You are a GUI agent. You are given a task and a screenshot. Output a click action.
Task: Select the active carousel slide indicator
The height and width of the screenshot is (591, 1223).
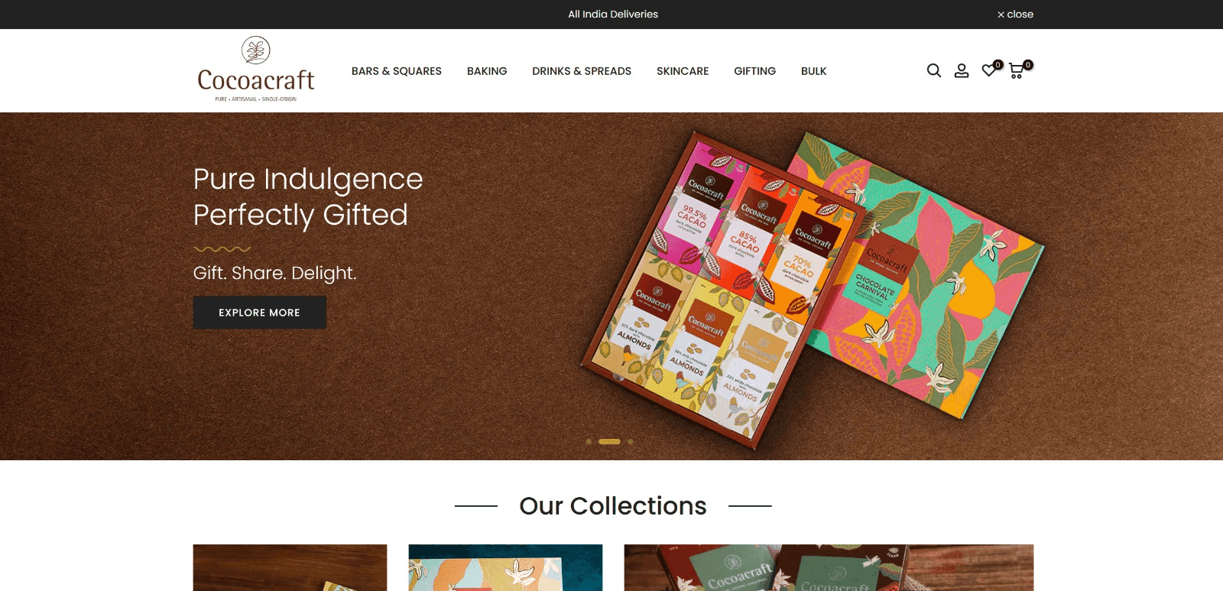click(609, 442)
